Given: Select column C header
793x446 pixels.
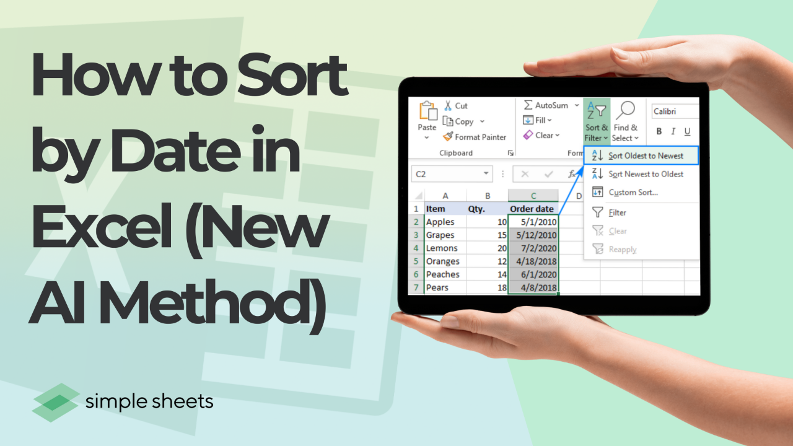Looking at the screenshot, I should [533, 196].
